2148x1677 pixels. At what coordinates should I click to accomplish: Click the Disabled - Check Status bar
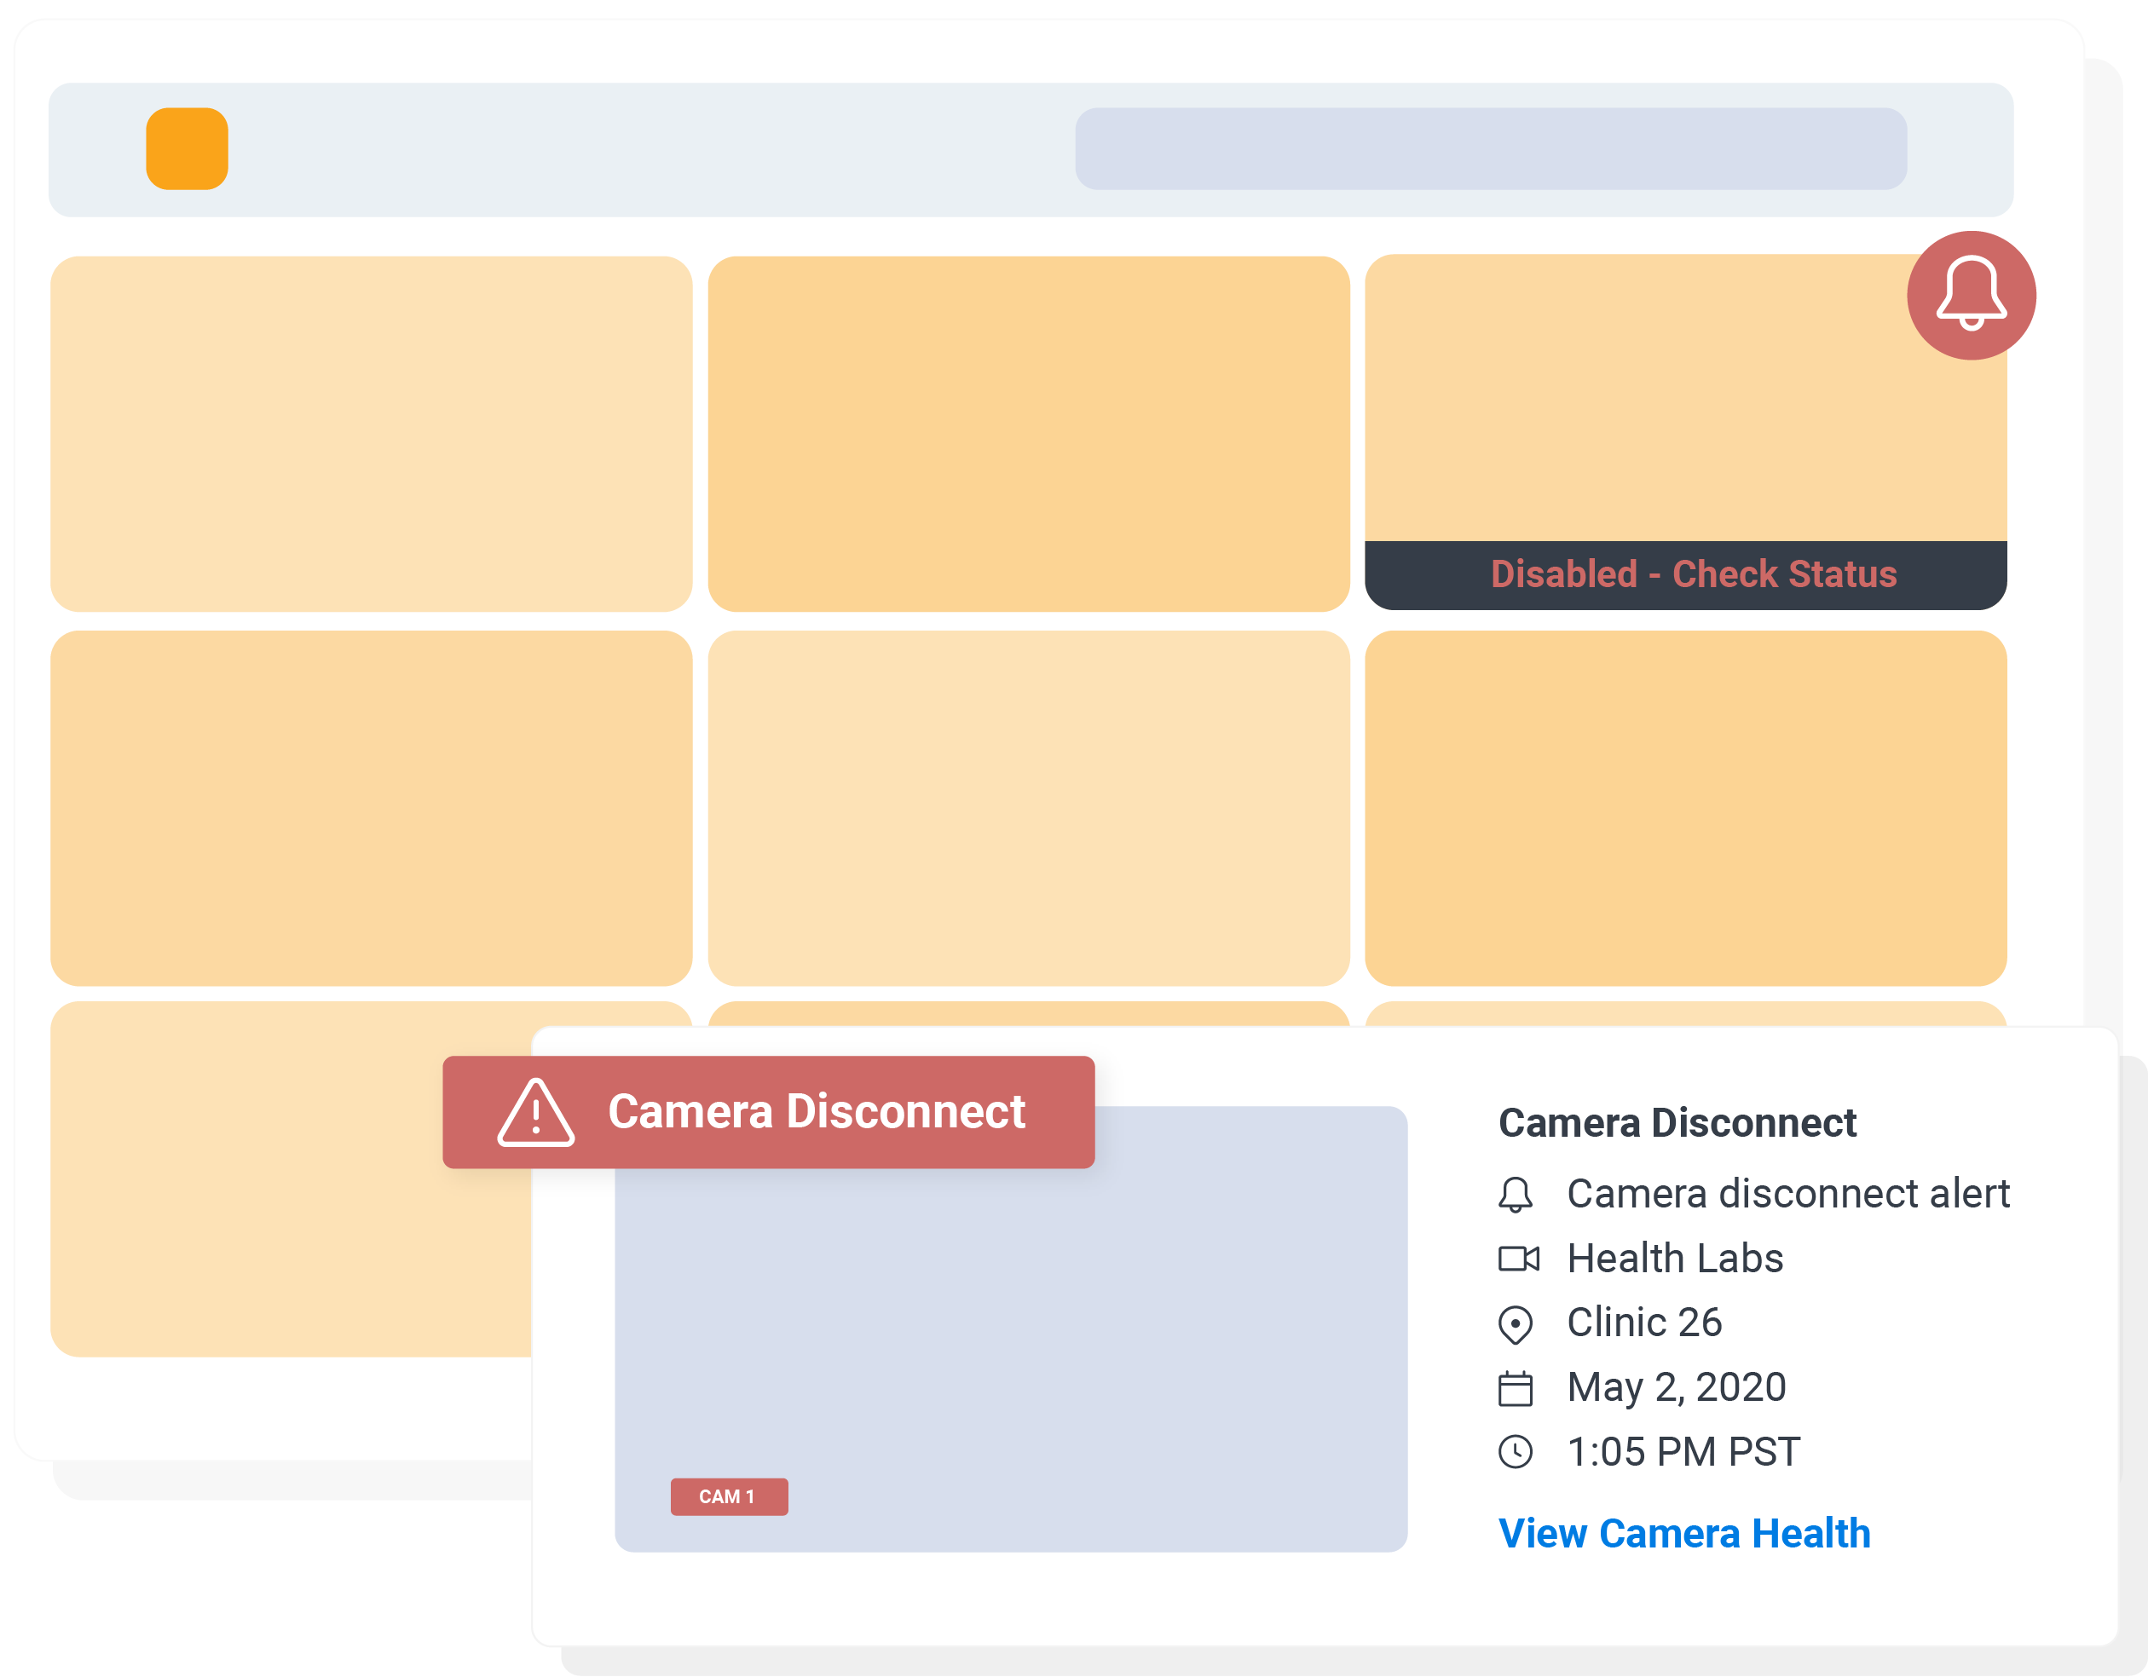coord(1685,575)
